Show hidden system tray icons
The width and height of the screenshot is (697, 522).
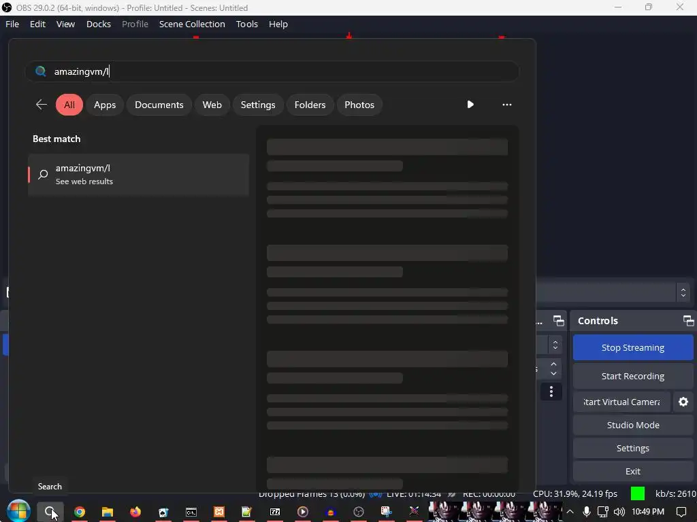tap(570, 512)
